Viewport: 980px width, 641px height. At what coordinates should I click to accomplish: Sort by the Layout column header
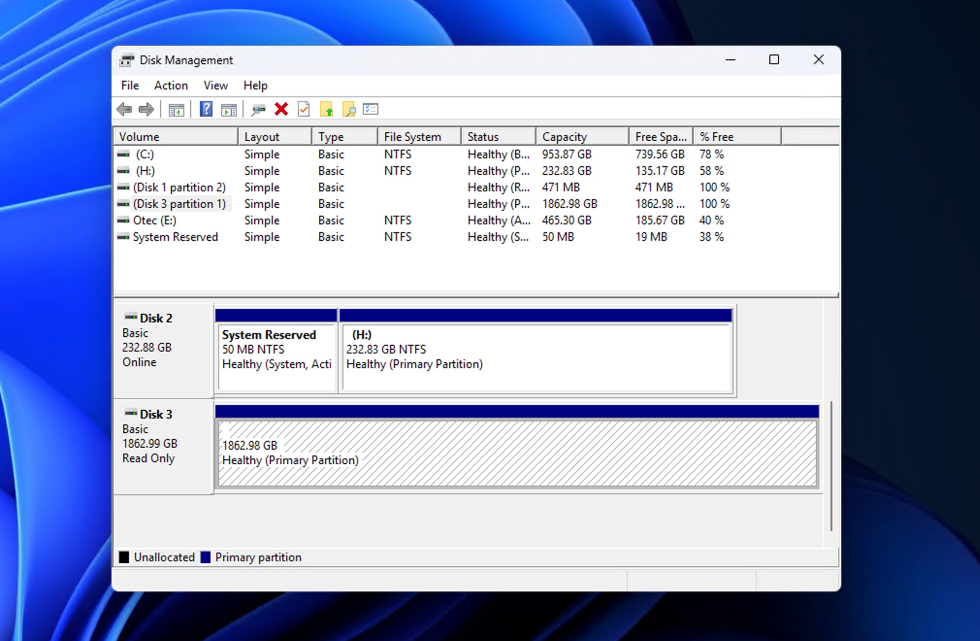click(275, 137)
